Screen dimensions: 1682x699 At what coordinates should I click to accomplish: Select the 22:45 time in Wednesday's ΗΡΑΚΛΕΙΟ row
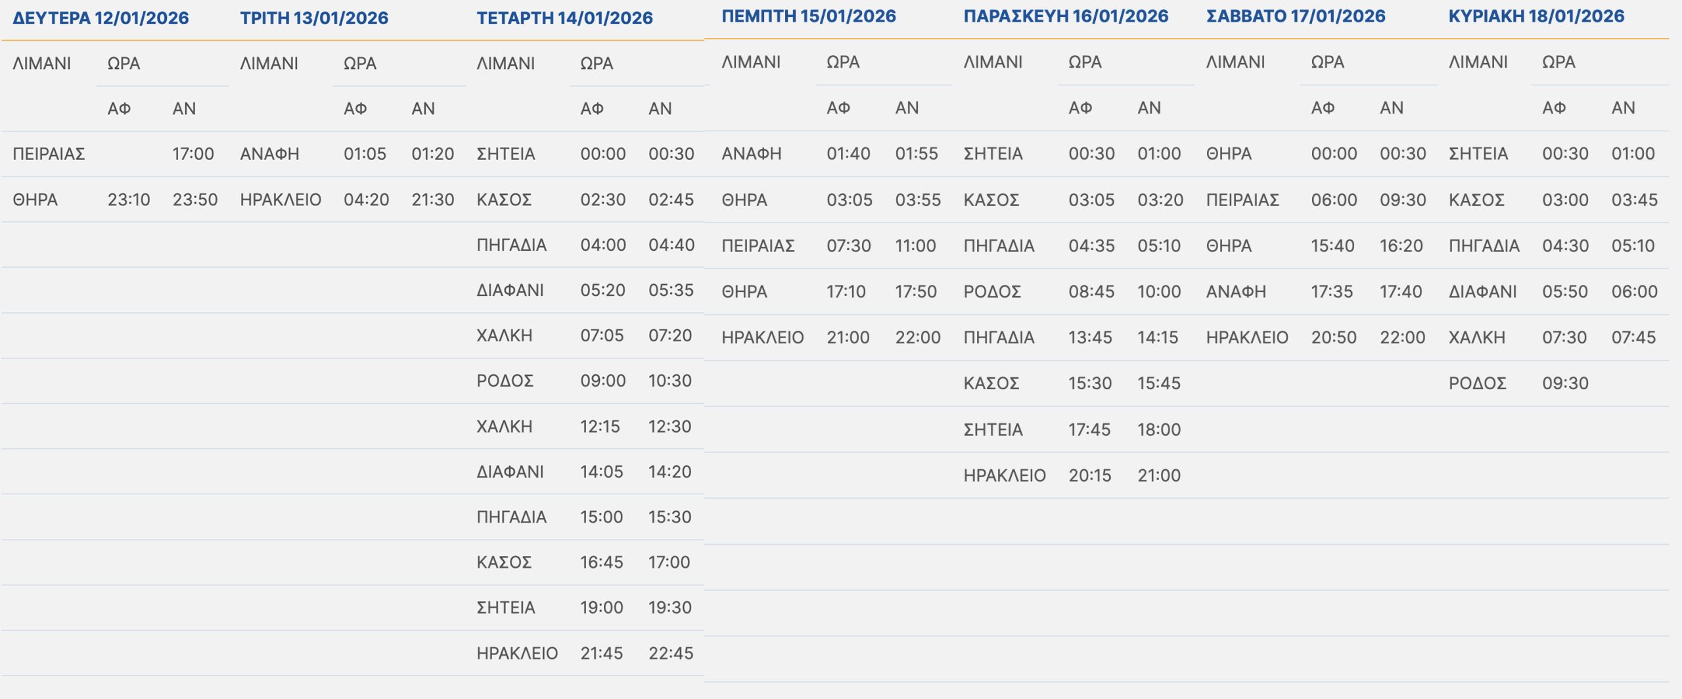click(x=670, y=653)
